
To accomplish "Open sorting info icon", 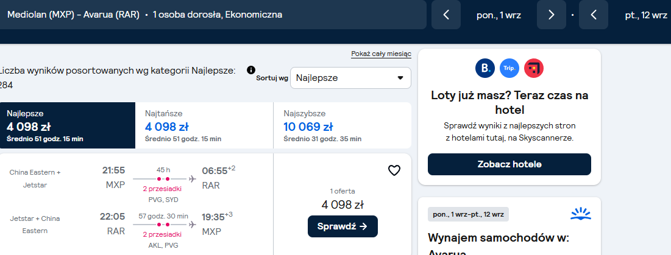I will point(251,70).
